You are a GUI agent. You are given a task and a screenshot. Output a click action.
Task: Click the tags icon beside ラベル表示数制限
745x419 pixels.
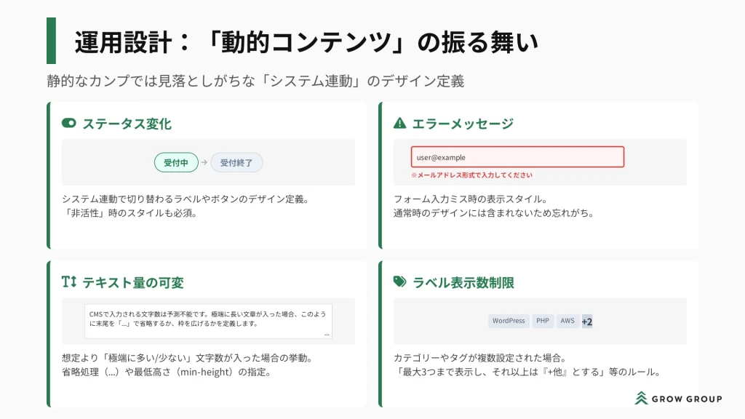[x=399, y=282]
